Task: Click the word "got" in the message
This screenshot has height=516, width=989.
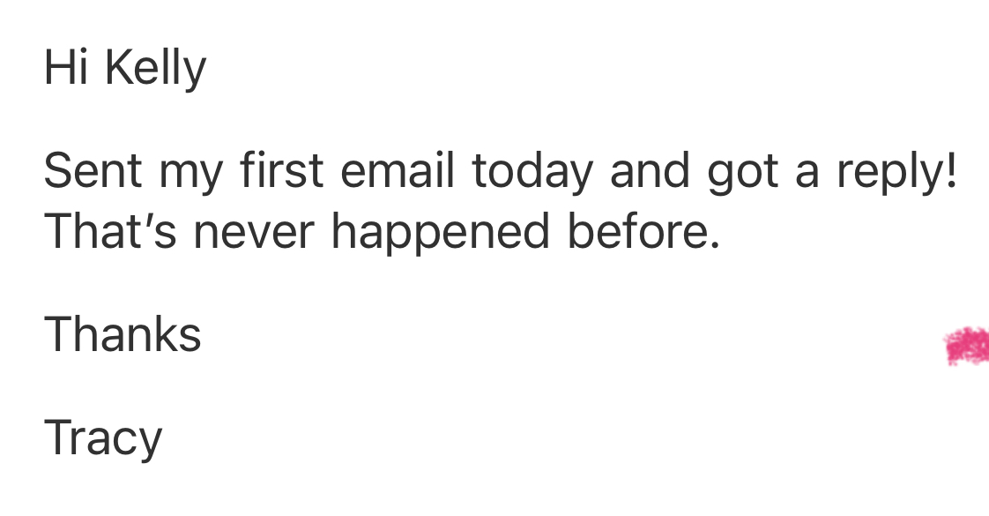Action: click(x=743, y=173)
